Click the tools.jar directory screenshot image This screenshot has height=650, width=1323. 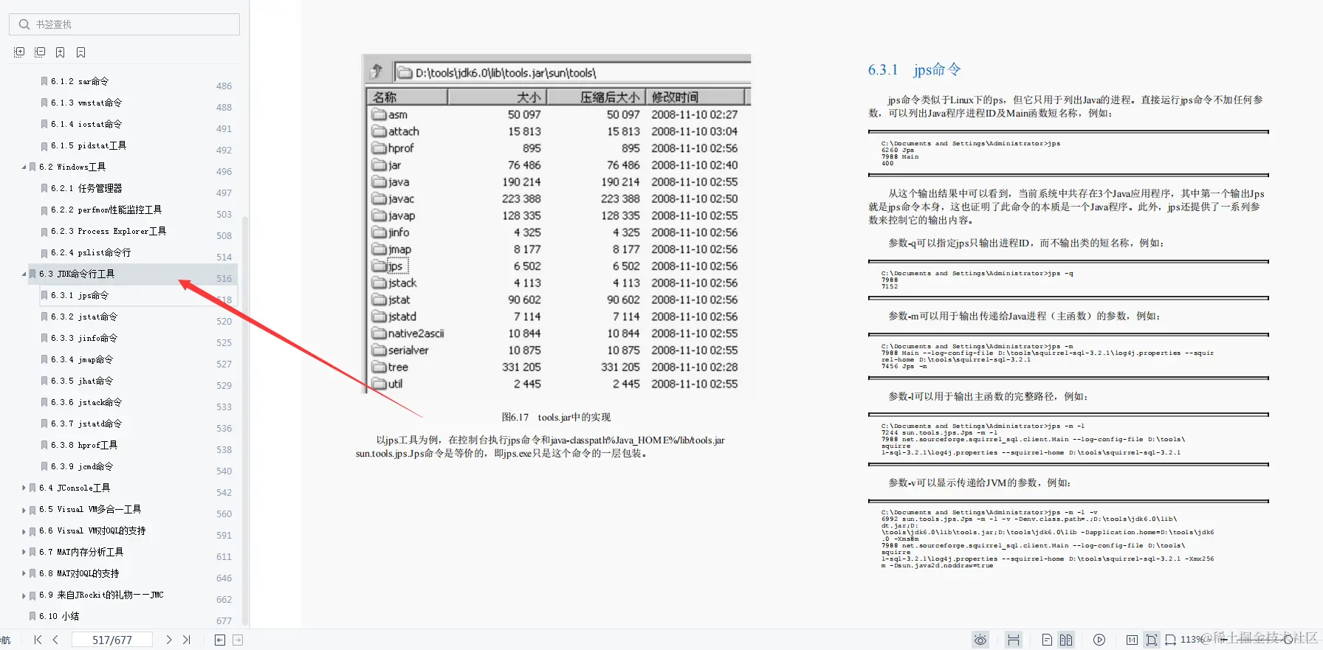point(557,224)
